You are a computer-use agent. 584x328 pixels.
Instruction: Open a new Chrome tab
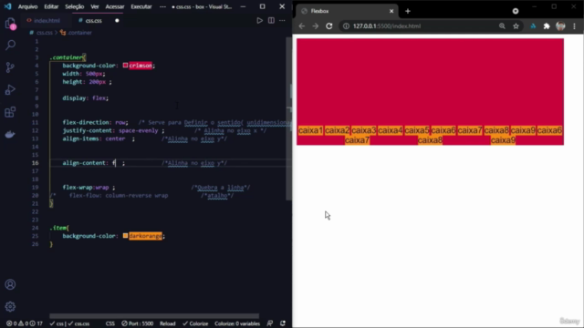point(408,11)
